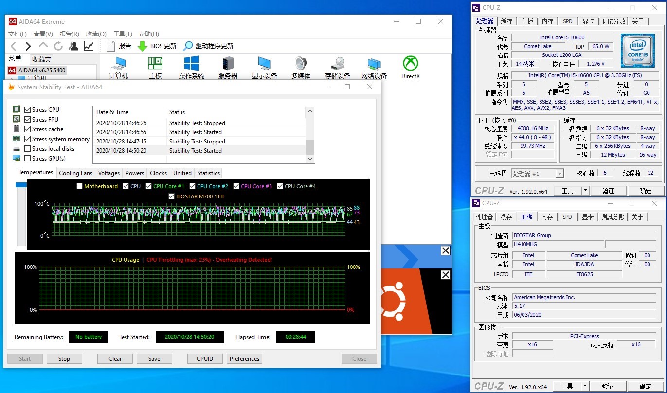Switch to the Cooling Fans tab
The height and width of the screenshot is (393, 667).
[x=75, y=173]
